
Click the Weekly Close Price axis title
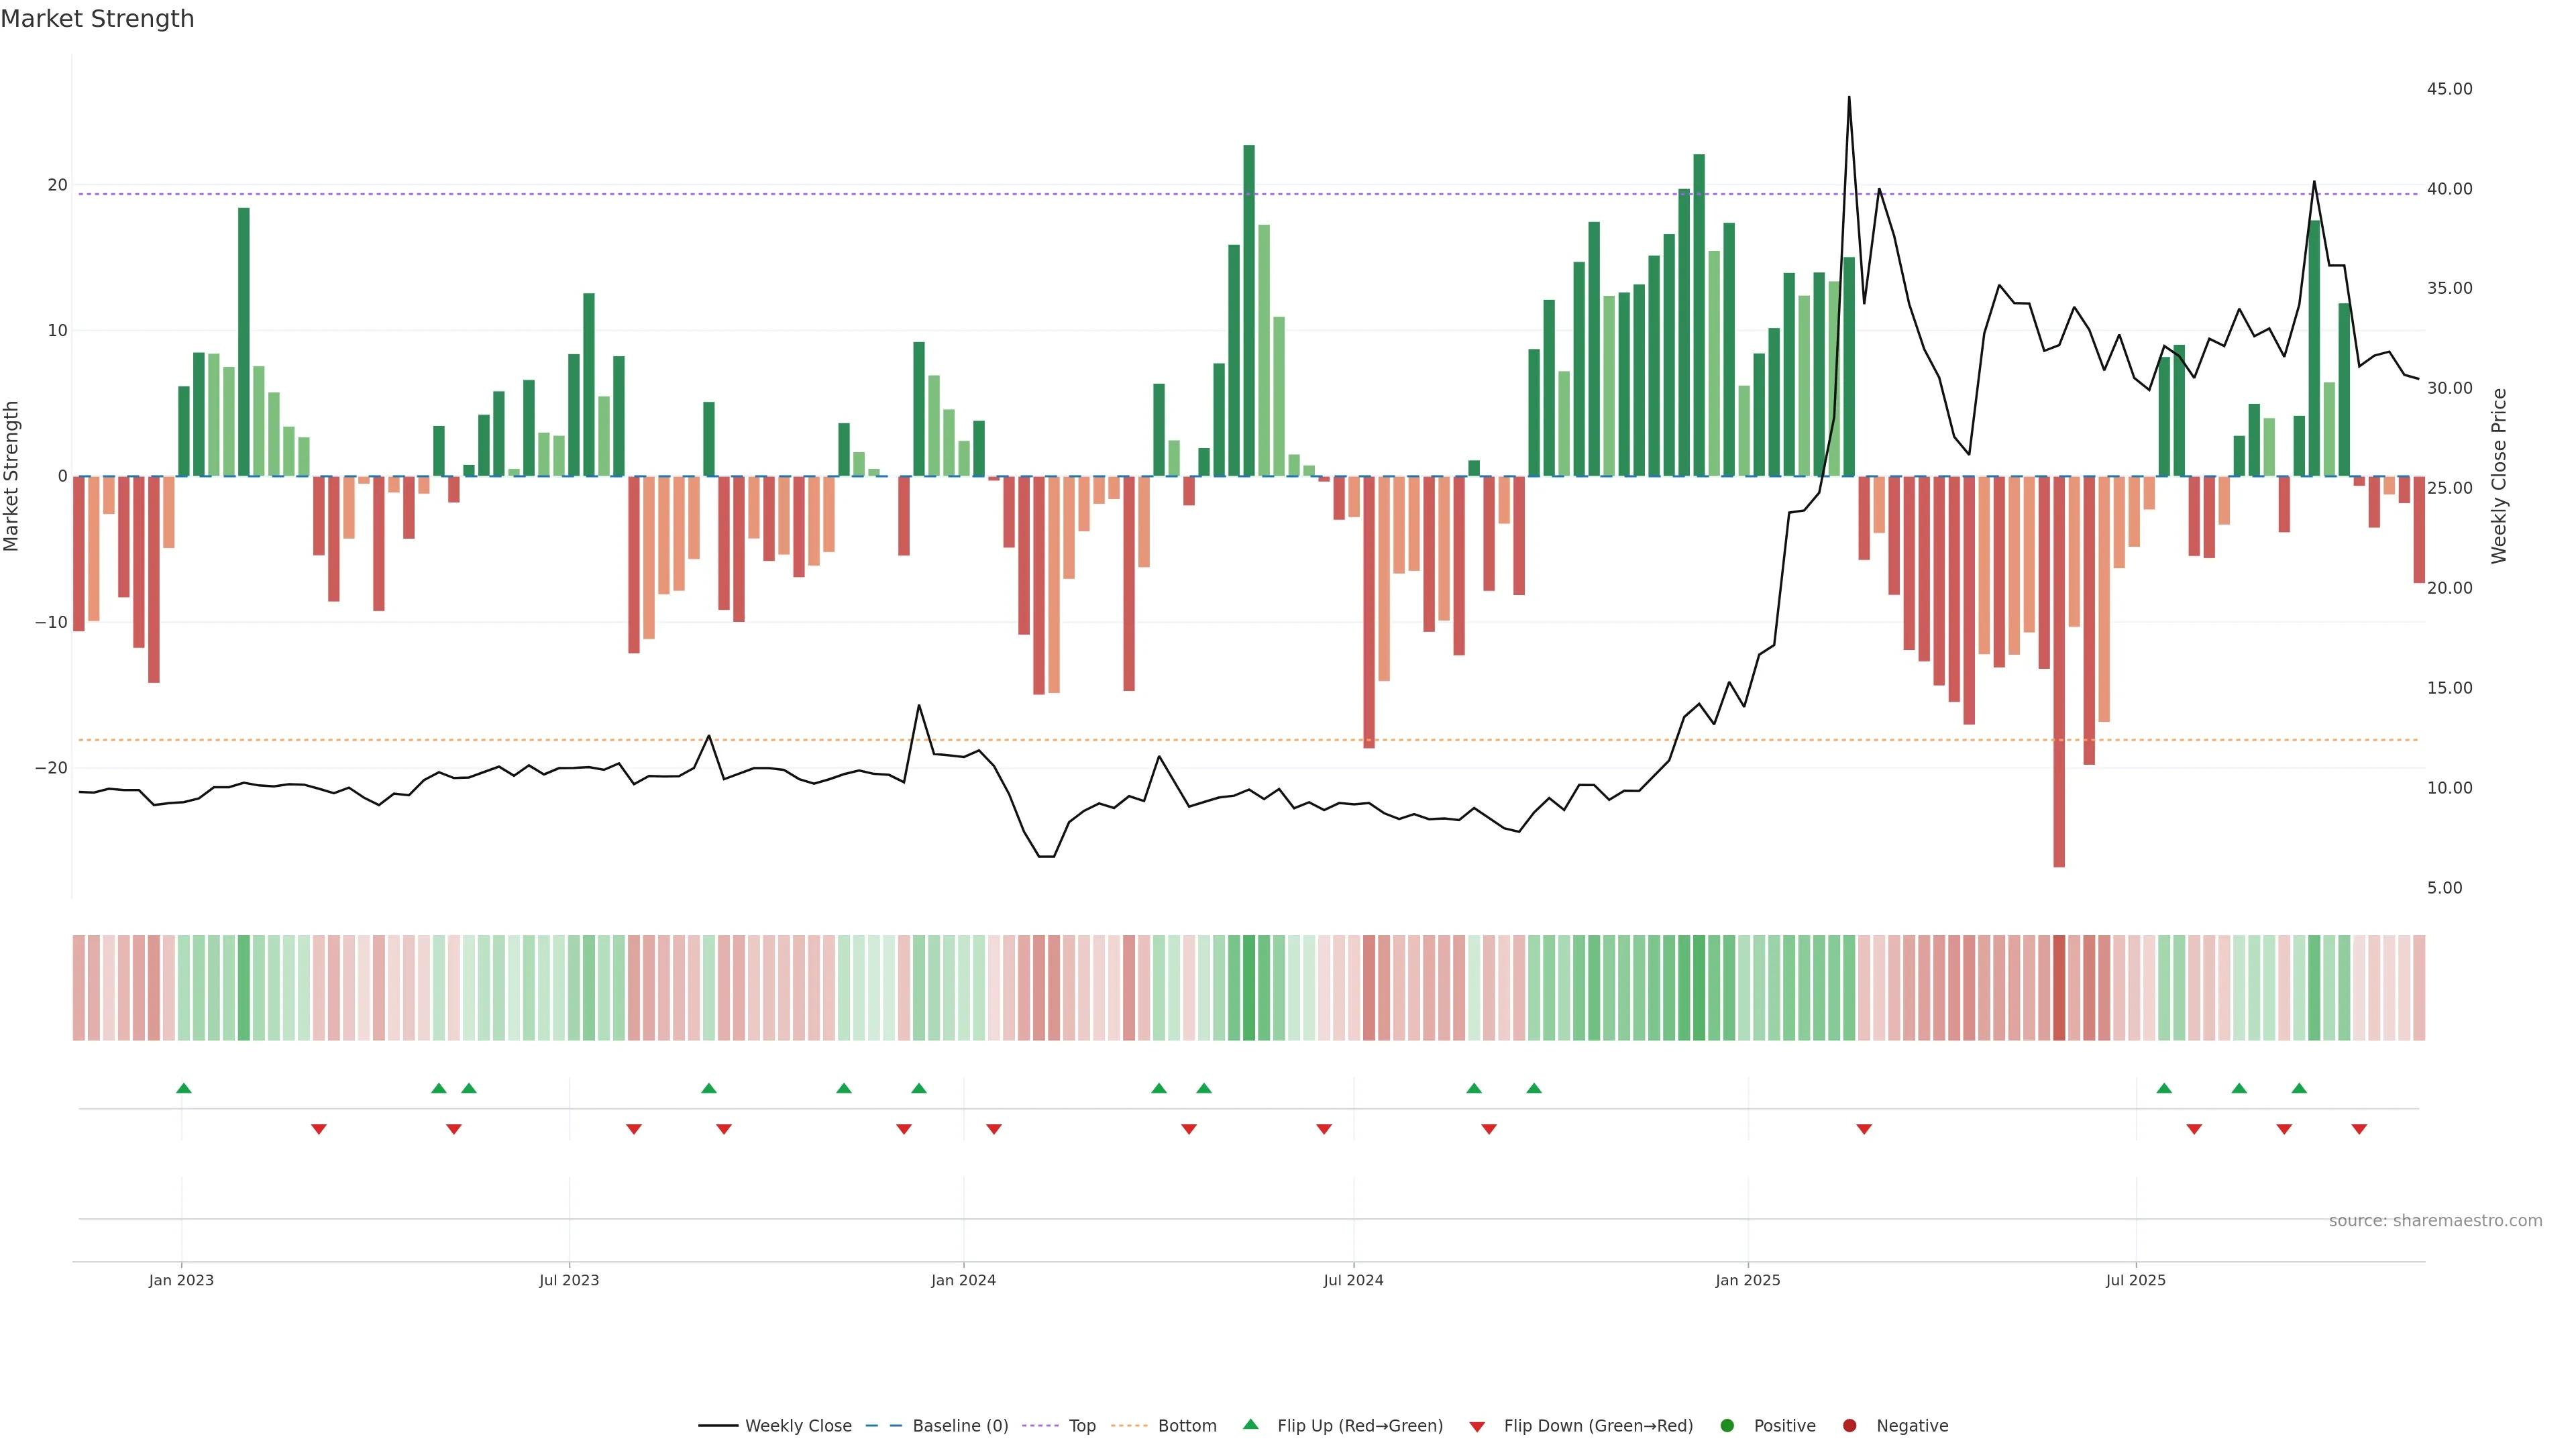pos(2499,476)
